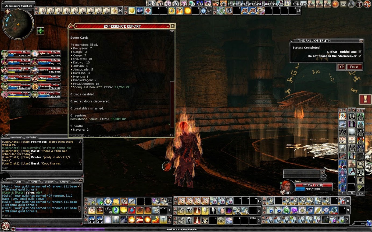Click the XP button in the quest panel
Screen dimensions: 372x232
pos(341,67)
